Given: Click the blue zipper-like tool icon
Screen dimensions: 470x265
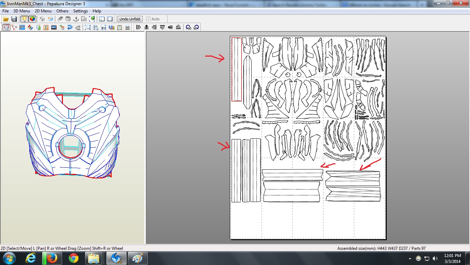Looking at the screenshot, I should coord(22,27).
